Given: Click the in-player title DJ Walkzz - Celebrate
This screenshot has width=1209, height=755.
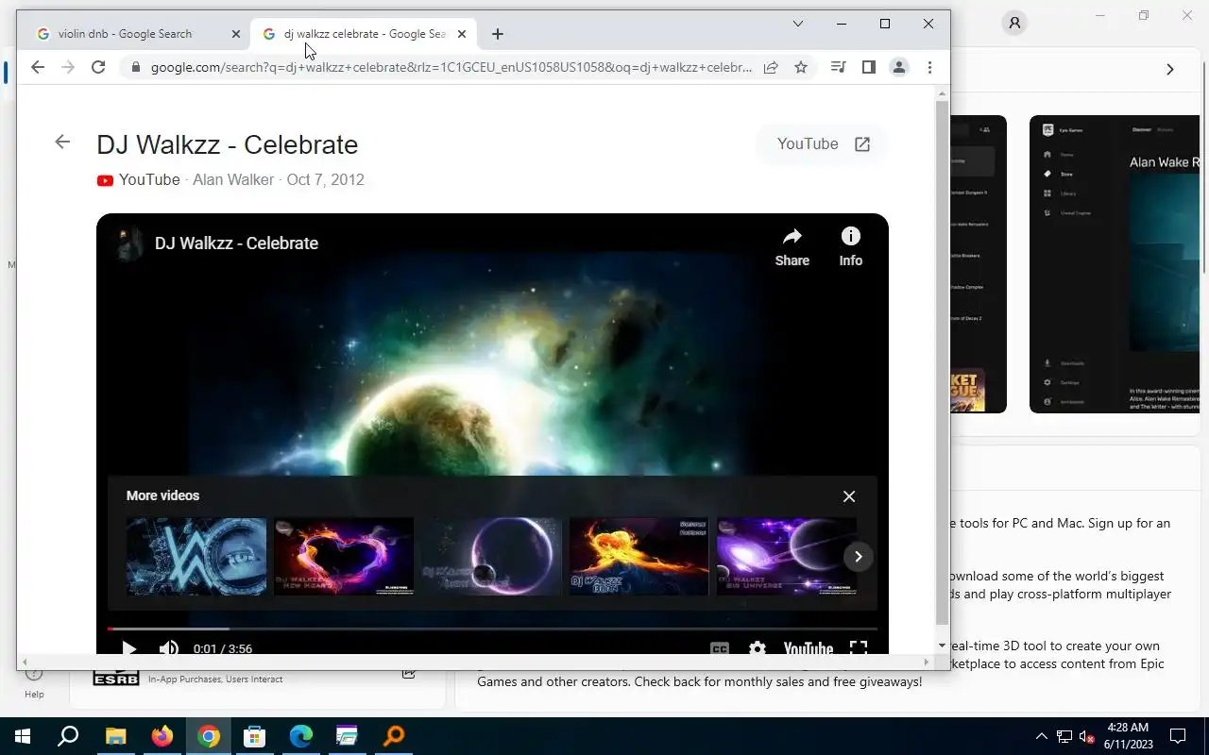Looking at the screenshot, I should coord(236,243).
